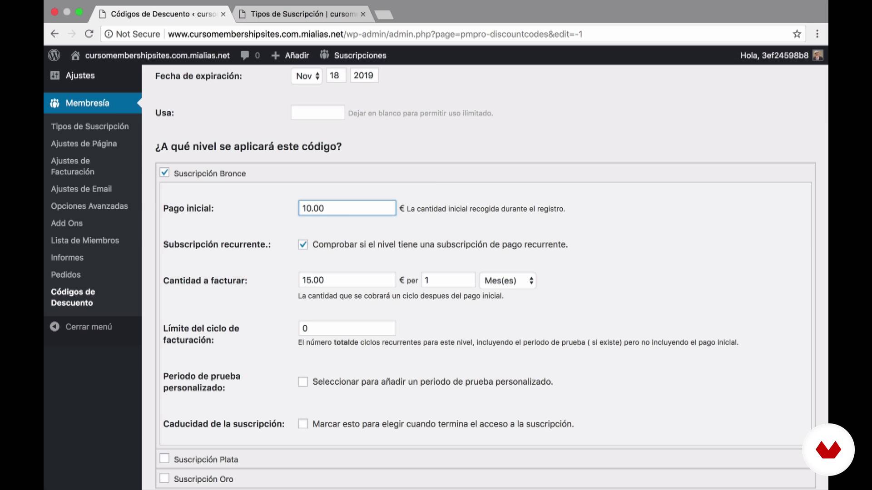
Task: Click Límite del ciclo de facturación field
Action: [x=347, y=328]
